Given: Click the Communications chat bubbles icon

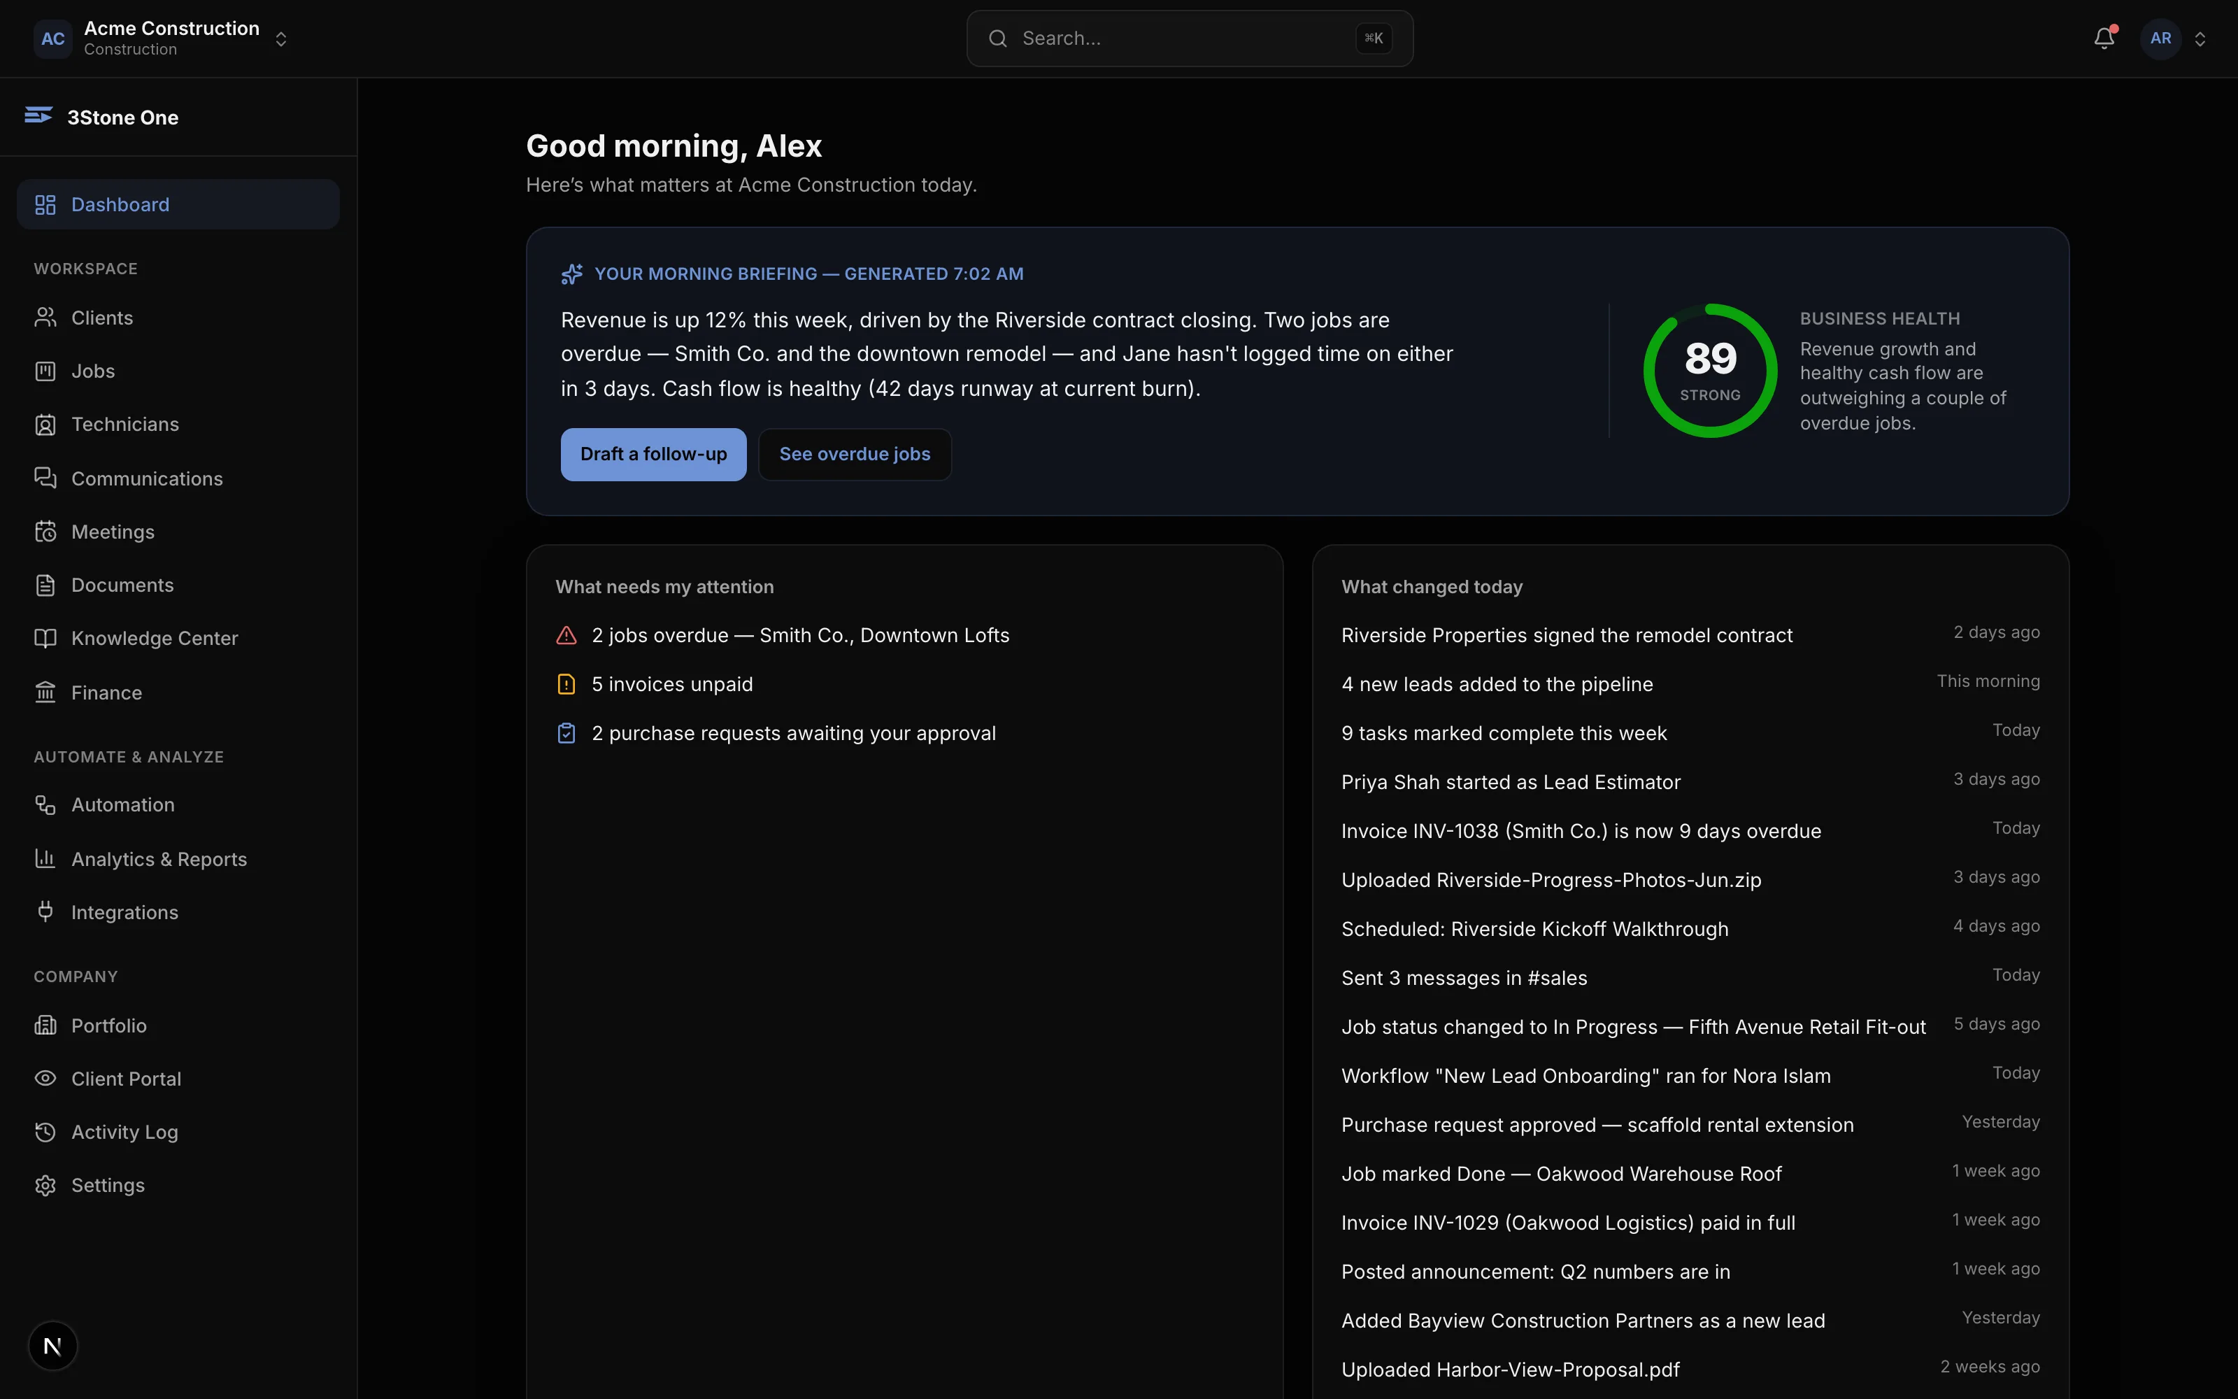Looking at the screenshot, I should pyautogui.click(x=45, y=478).
